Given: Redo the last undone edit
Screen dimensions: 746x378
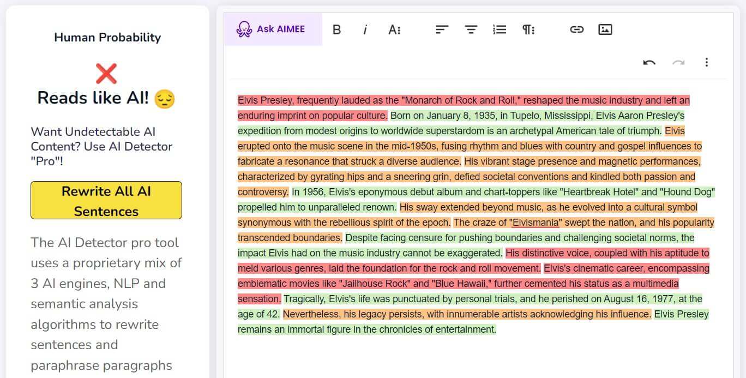Looking at the screenshot, I should [678, 62].
